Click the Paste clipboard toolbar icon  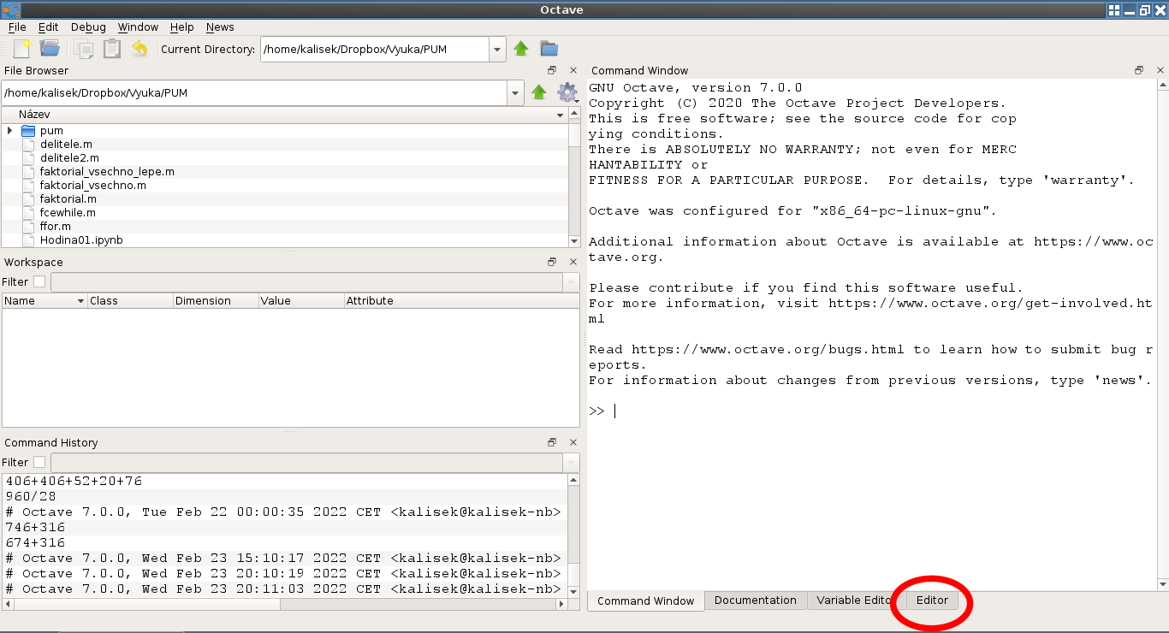[x=112, y=49]
